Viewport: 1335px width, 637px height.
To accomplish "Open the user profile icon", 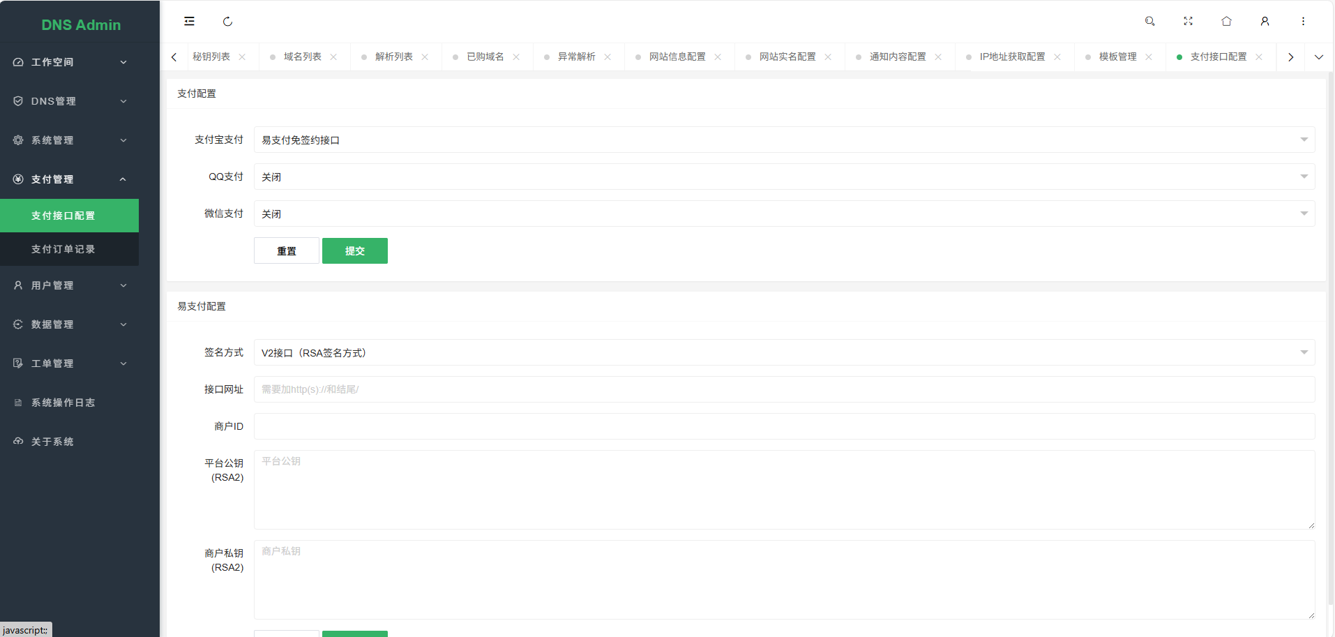I will pos(1265,22).
